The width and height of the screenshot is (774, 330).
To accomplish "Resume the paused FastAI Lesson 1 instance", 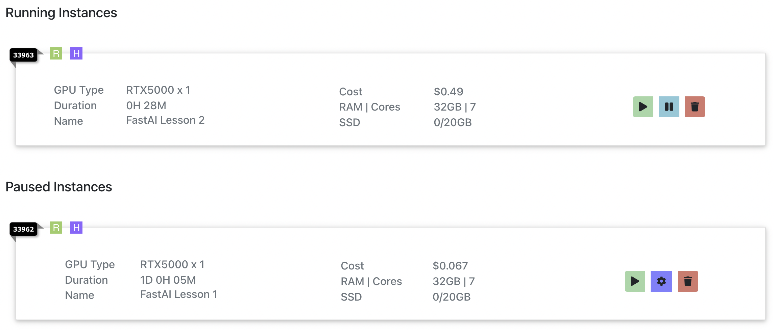I will tap(635, 281).
